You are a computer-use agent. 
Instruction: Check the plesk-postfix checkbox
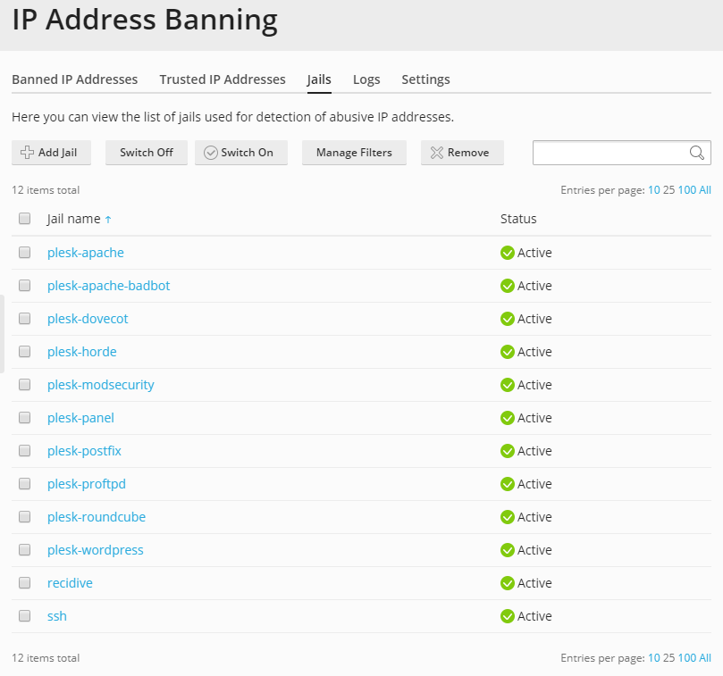[24, 450]
